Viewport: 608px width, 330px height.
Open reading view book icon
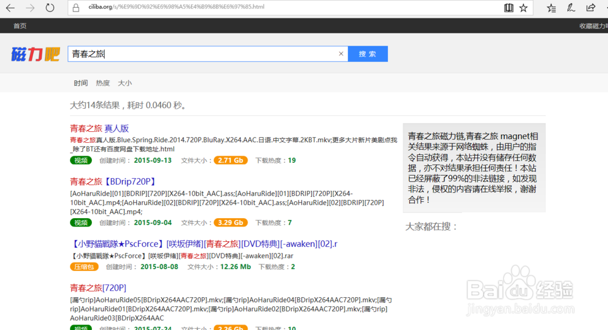pos(508,8)
